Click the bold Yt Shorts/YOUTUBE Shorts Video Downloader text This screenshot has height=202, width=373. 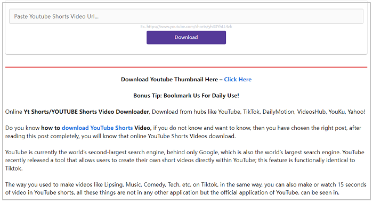[x=86, y=112]
